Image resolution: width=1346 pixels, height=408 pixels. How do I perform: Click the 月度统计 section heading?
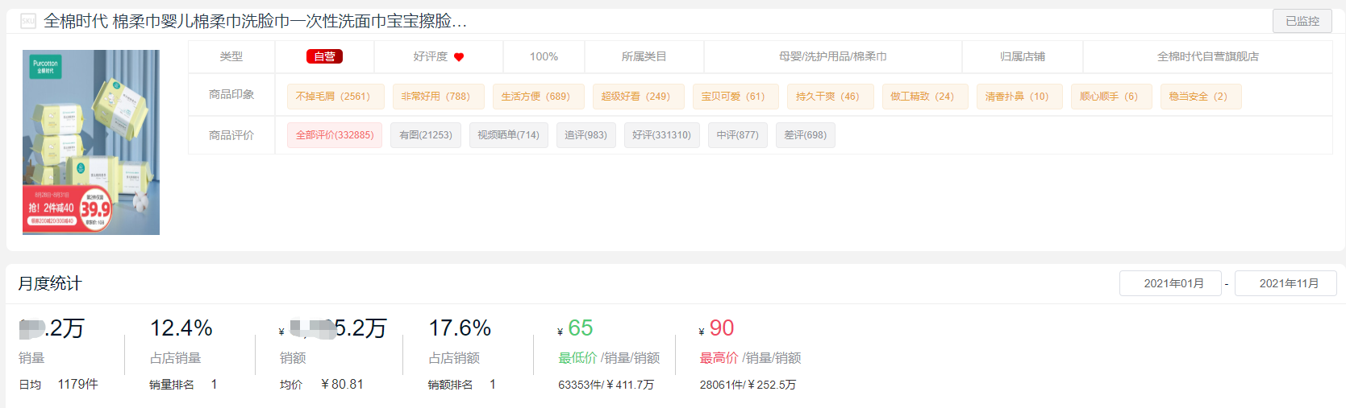point(50,283)
